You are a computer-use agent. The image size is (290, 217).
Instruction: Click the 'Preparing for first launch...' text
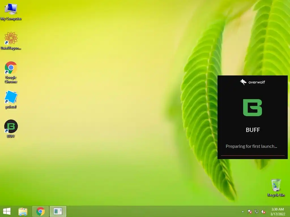click(x=251, y=146)
